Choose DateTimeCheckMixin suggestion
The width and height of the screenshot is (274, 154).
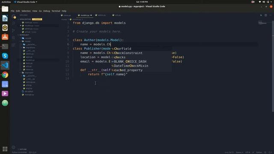[x=142, y=65]
